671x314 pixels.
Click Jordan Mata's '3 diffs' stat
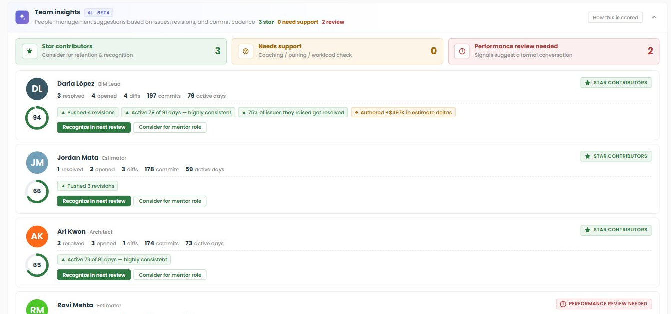[130, 169]
